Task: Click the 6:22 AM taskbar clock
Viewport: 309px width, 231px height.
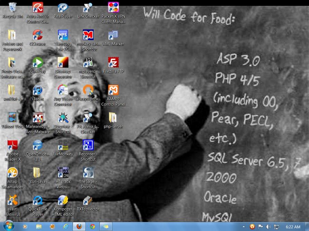Action: pos(293,227)
